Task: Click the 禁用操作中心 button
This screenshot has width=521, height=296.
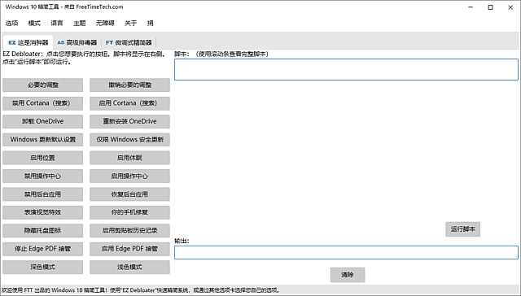Action: (x=43, y=176)
